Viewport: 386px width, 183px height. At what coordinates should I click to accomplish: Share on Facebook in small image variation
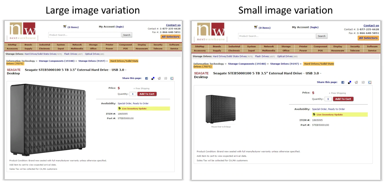click(343, 82)
